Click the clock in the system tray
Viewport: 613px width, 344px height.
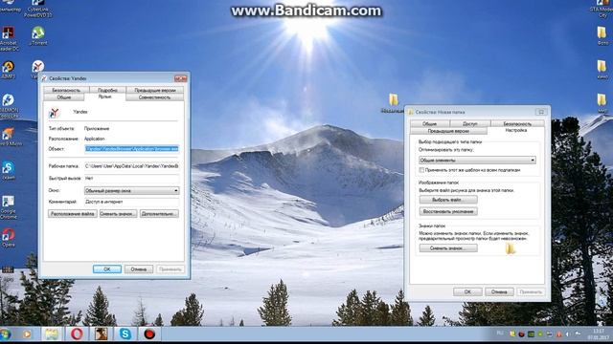pos(599,334)
